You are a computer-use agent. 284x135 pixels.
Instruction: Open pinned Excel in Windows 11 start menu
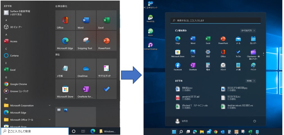[x=208, y=40]
